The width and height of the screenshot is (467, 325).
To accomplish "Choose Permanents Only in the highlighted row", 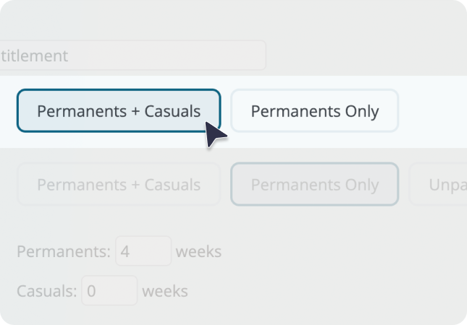I will coord(314,110).
